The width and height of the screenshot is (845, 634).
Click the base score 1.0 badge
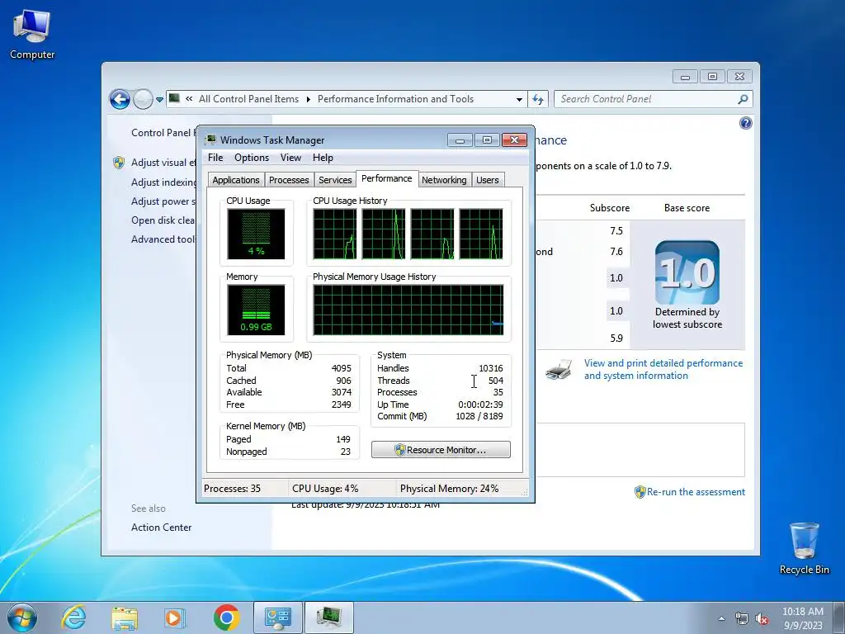[x=687, y=272]
